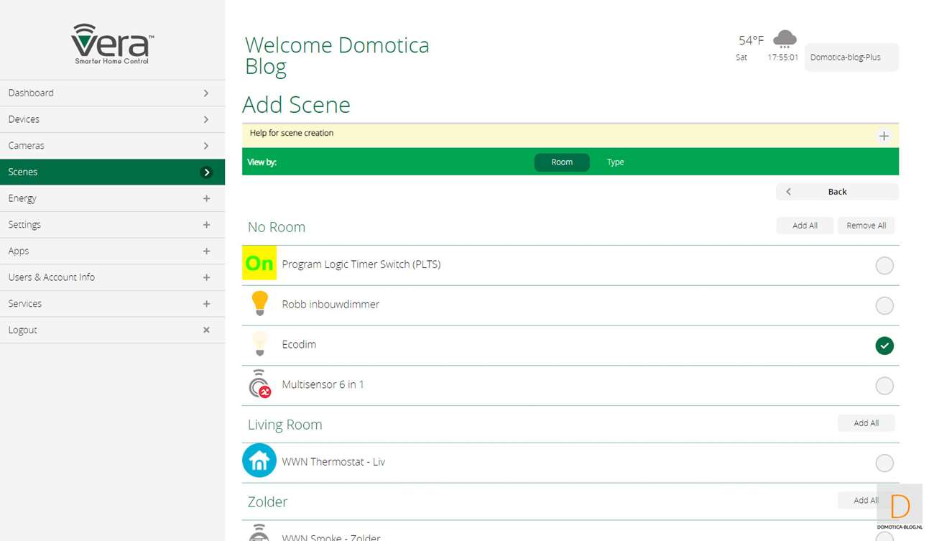Expand the Settings menu section
934x541 pixels.
coord(206,225)
